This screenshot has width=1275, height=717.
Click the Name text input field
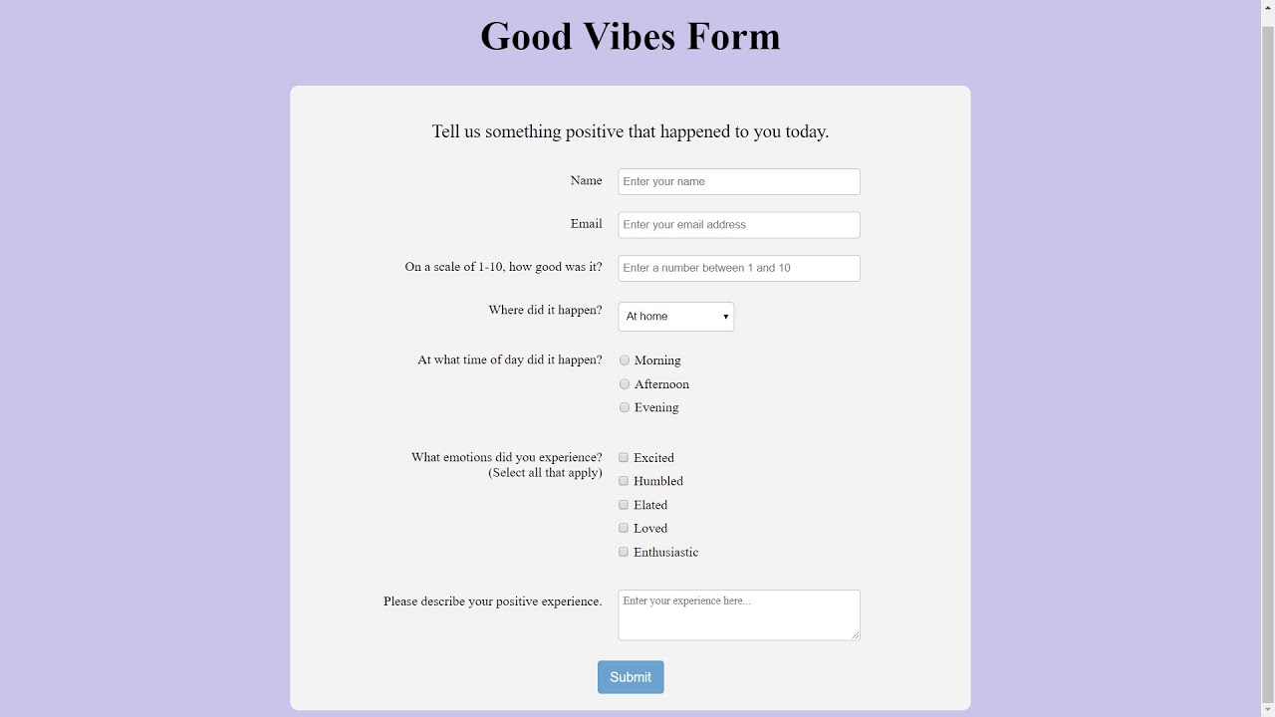738,181
